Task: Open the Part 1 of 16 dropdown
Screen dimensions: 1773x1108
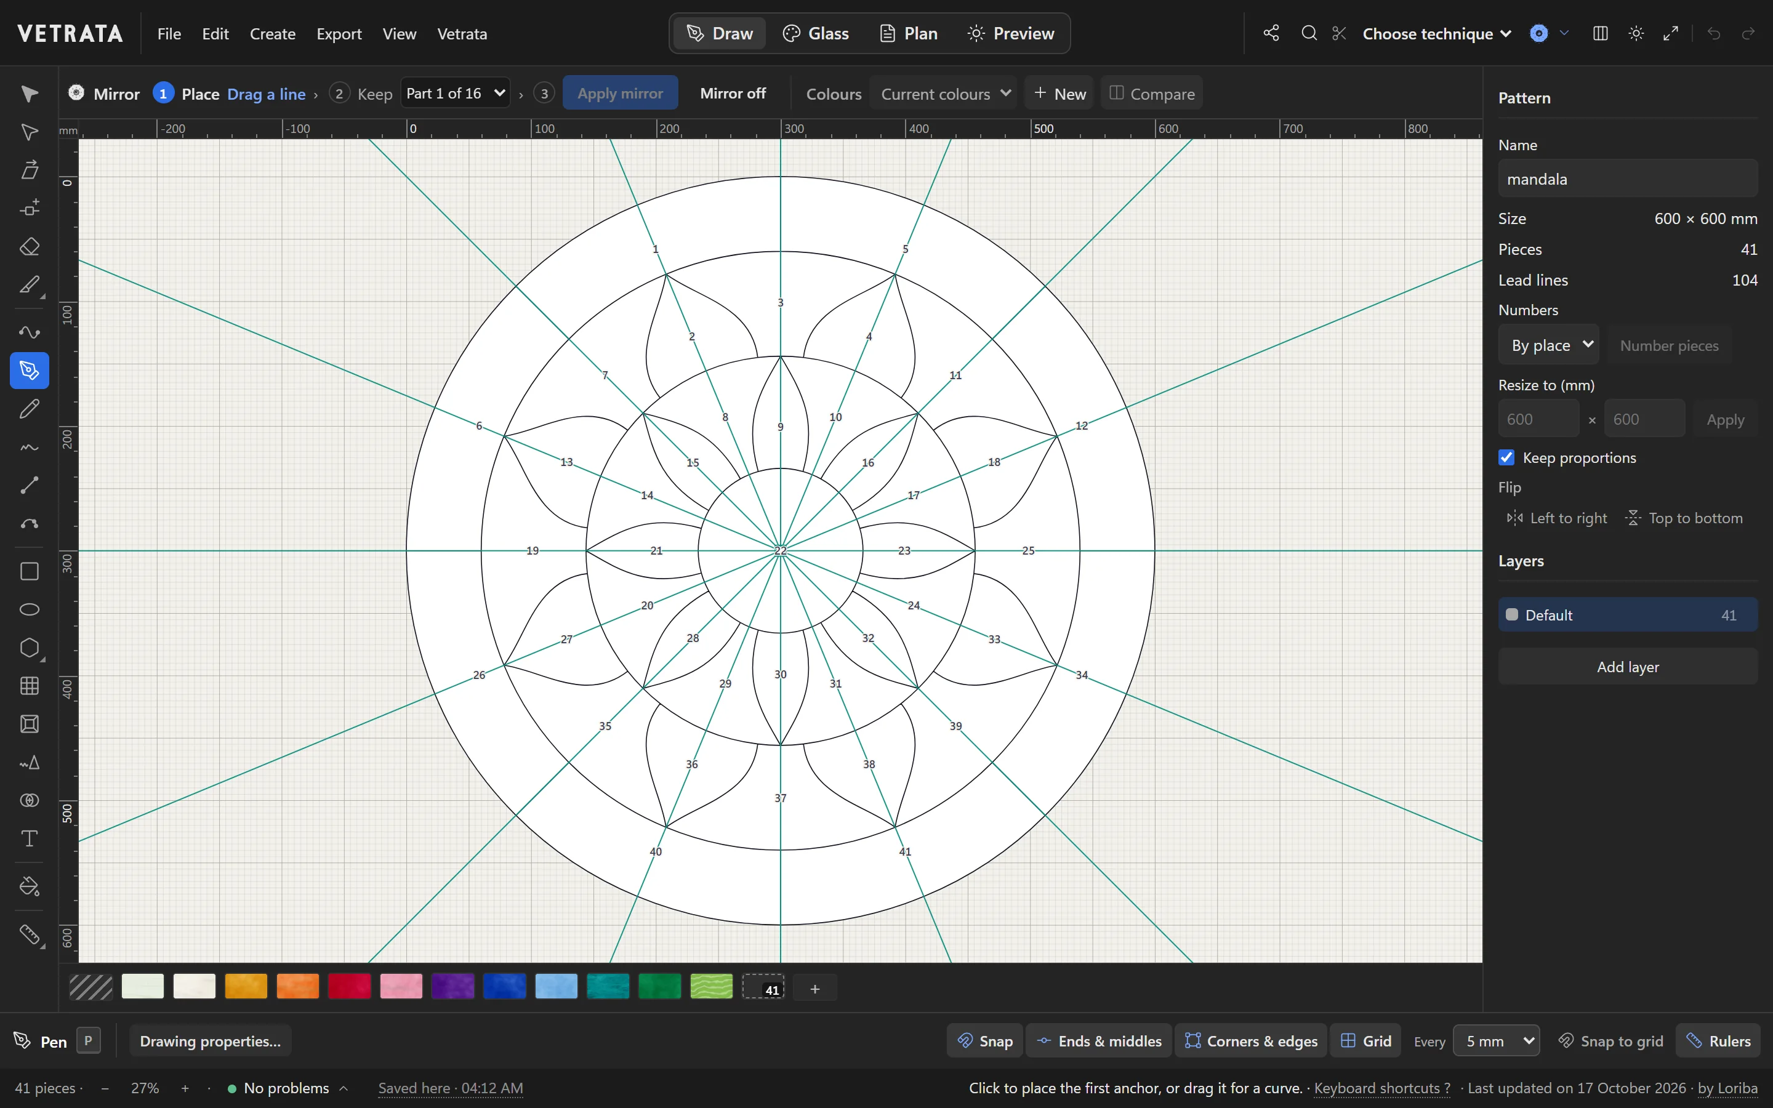Action: 456,93
